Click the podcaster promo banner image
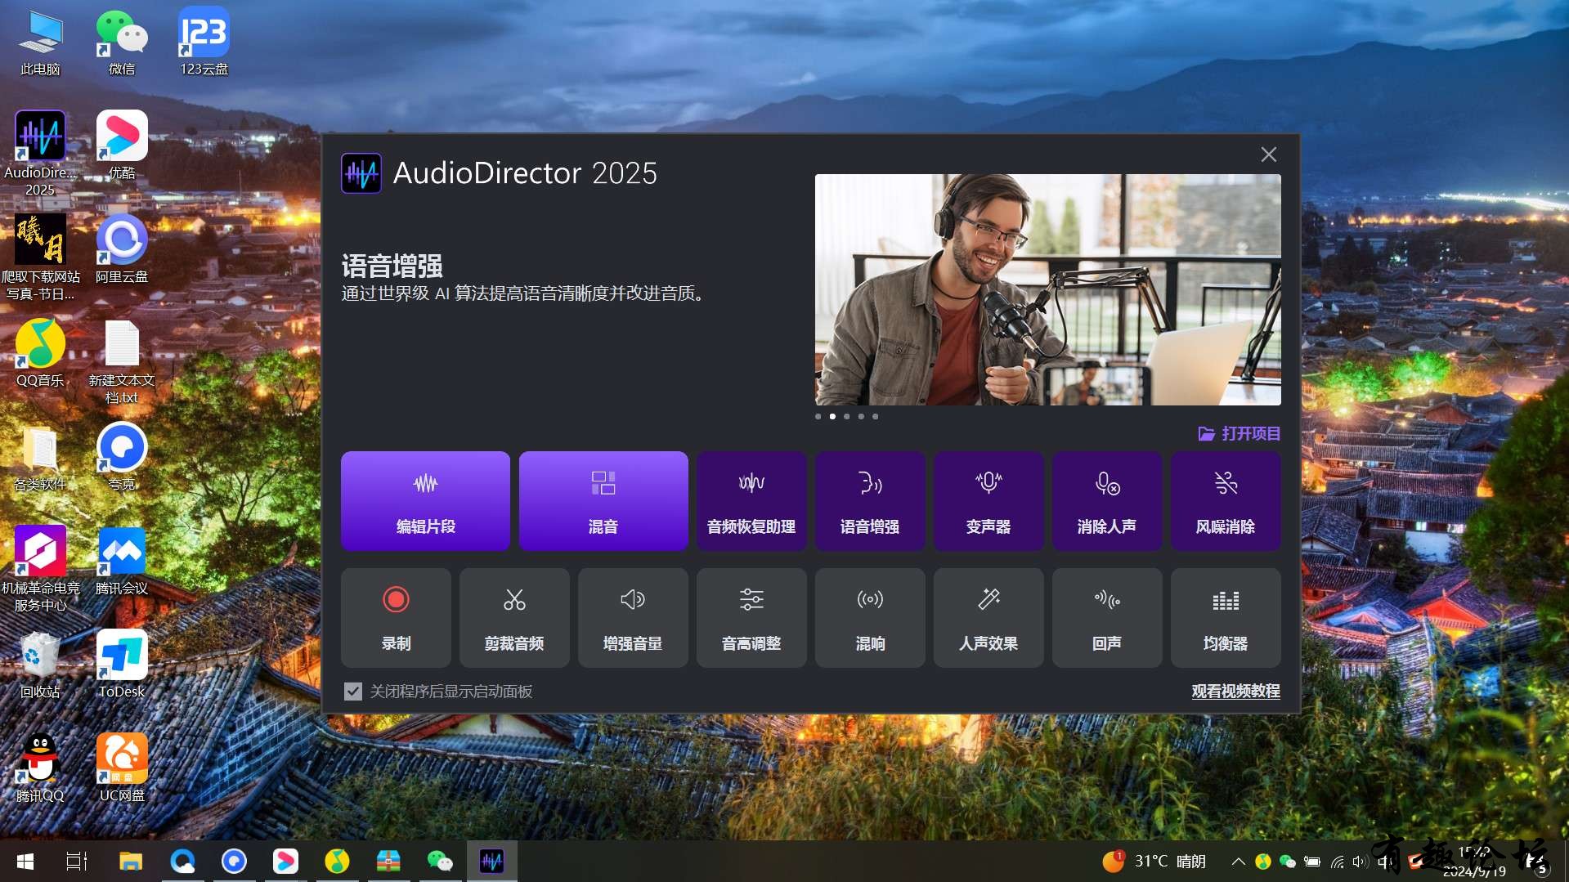 click(x=1048, y=289)
